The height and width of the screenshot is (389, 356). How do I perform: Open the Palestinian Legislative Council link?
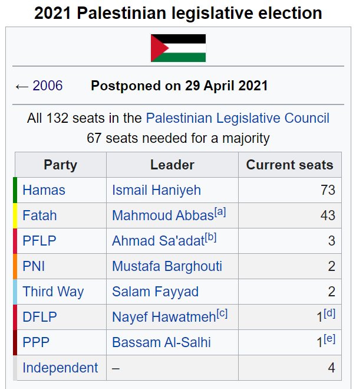(238, 118)
